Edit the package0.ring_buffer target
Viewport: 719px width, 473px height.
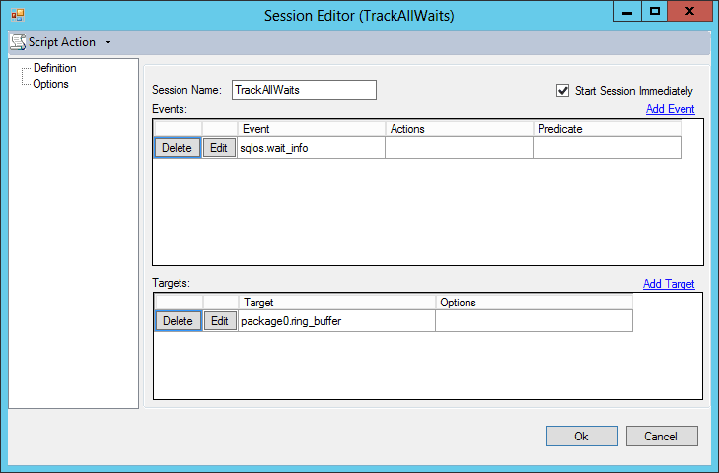pyautogui.click(x=220, y=321)
